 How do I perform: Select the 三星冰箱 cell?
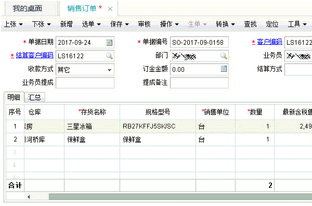pos(92,126)
